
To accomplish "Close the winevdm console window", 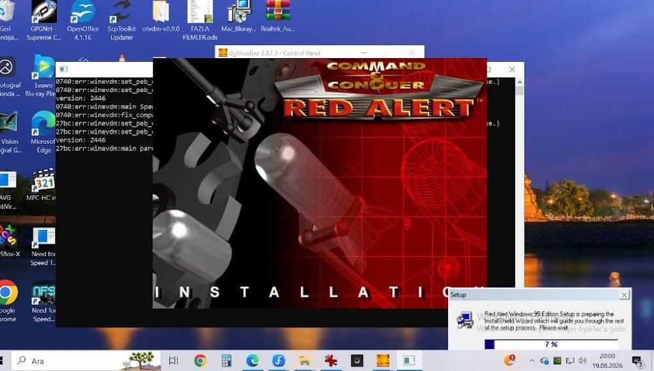I will tap(512, 69).
